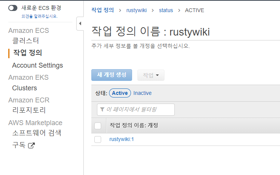280x175 pixels.
Task: Select the header select-all checkbox
Action: pos(98,125)
